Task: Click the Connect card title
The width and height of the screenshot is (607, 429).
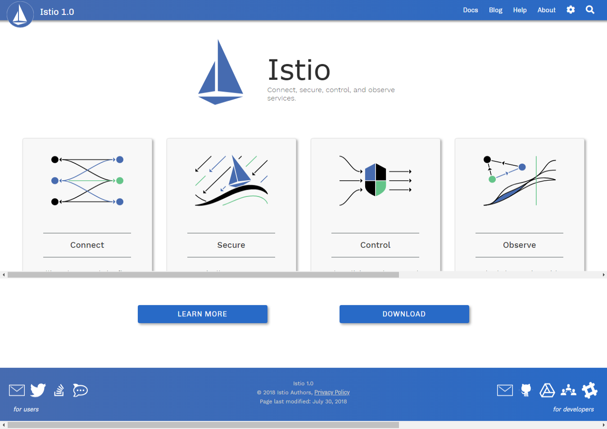Action: 87,245
